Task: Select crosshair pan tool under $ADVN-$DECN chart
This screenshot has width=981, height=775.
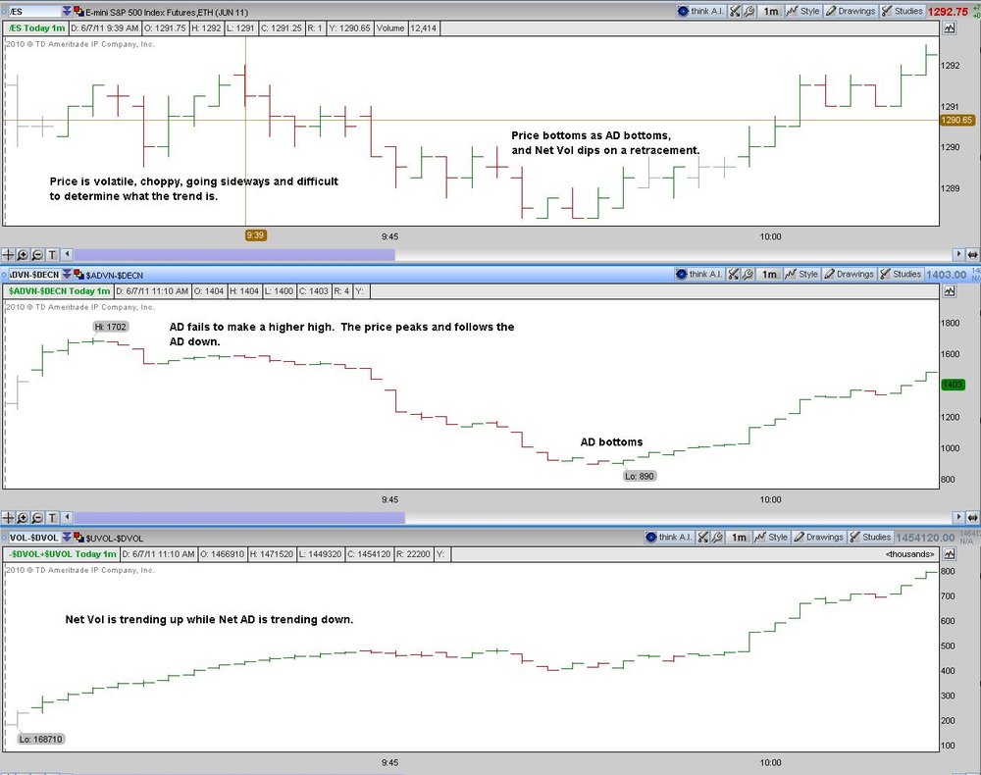Action: click(x=8, y=518)
